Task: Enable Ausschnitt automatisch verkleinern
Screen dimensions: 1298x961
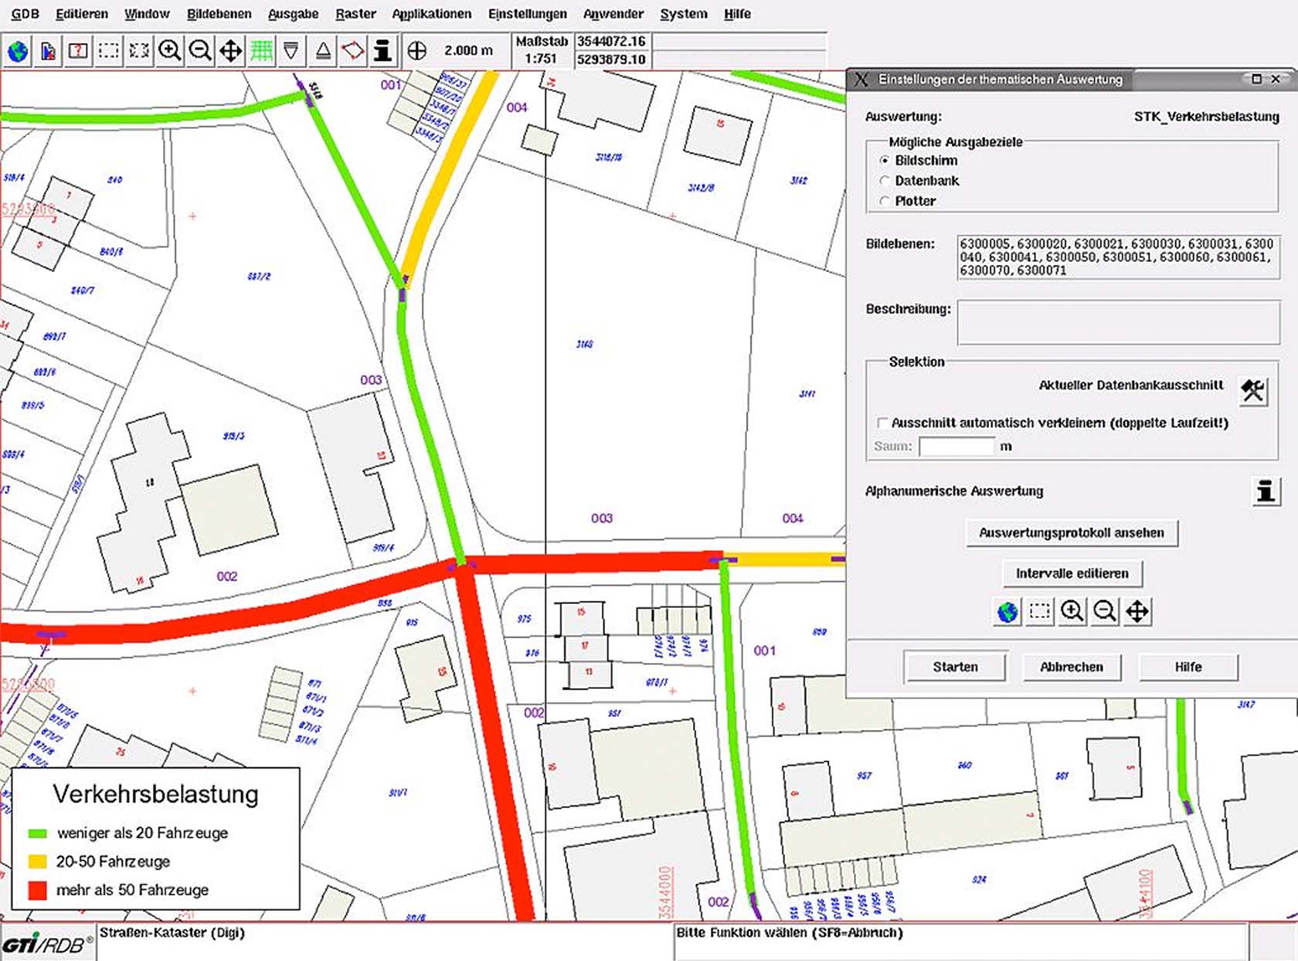Action: 882,423
